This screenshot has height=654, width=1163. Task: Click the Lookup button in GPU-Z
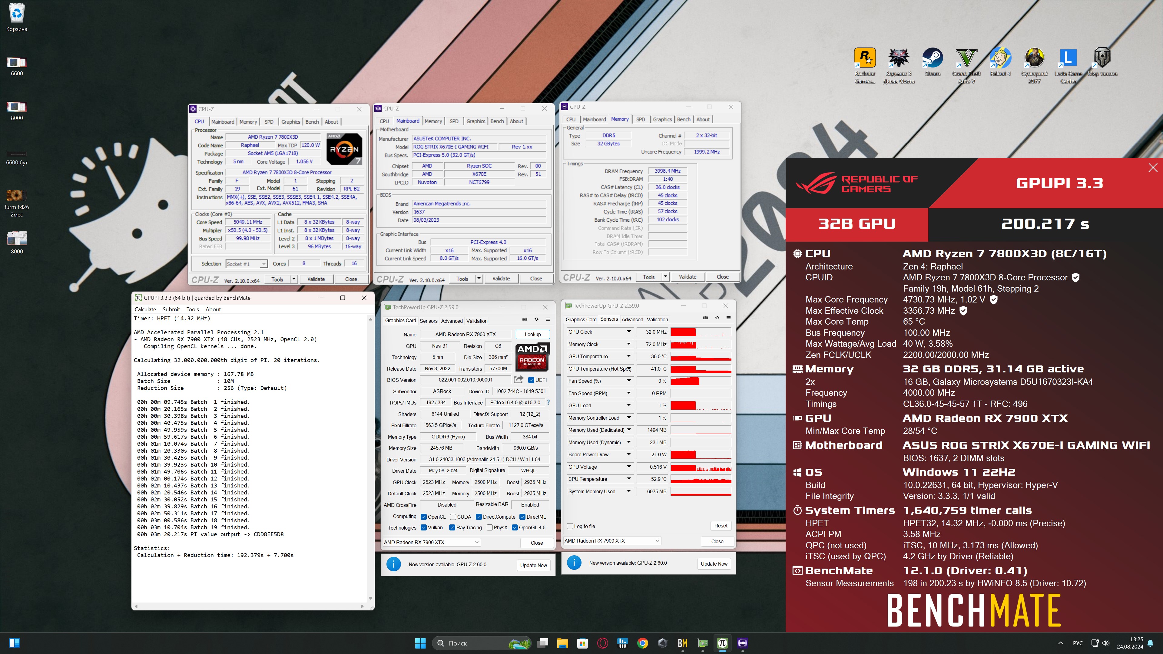point(533,335)
